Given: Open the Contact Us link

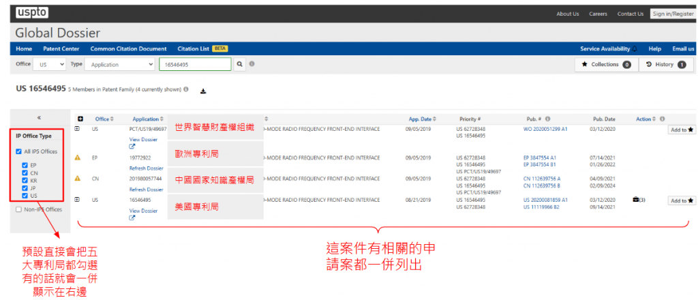Looking at the screenshot, I should pos(631,14).
